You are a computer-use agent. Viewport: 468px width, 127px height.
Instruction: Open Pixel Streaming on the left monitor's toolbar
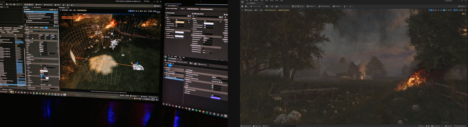click(49, 5)
